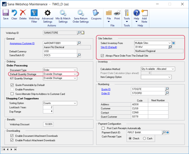Select the Cash radio button
The height and width of the screenshot is (154, 189).
[x=144, y=138]
